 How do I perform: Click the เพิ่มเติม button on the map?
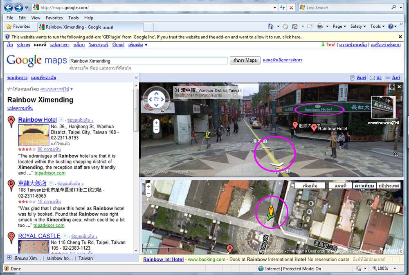coord(310,186)
